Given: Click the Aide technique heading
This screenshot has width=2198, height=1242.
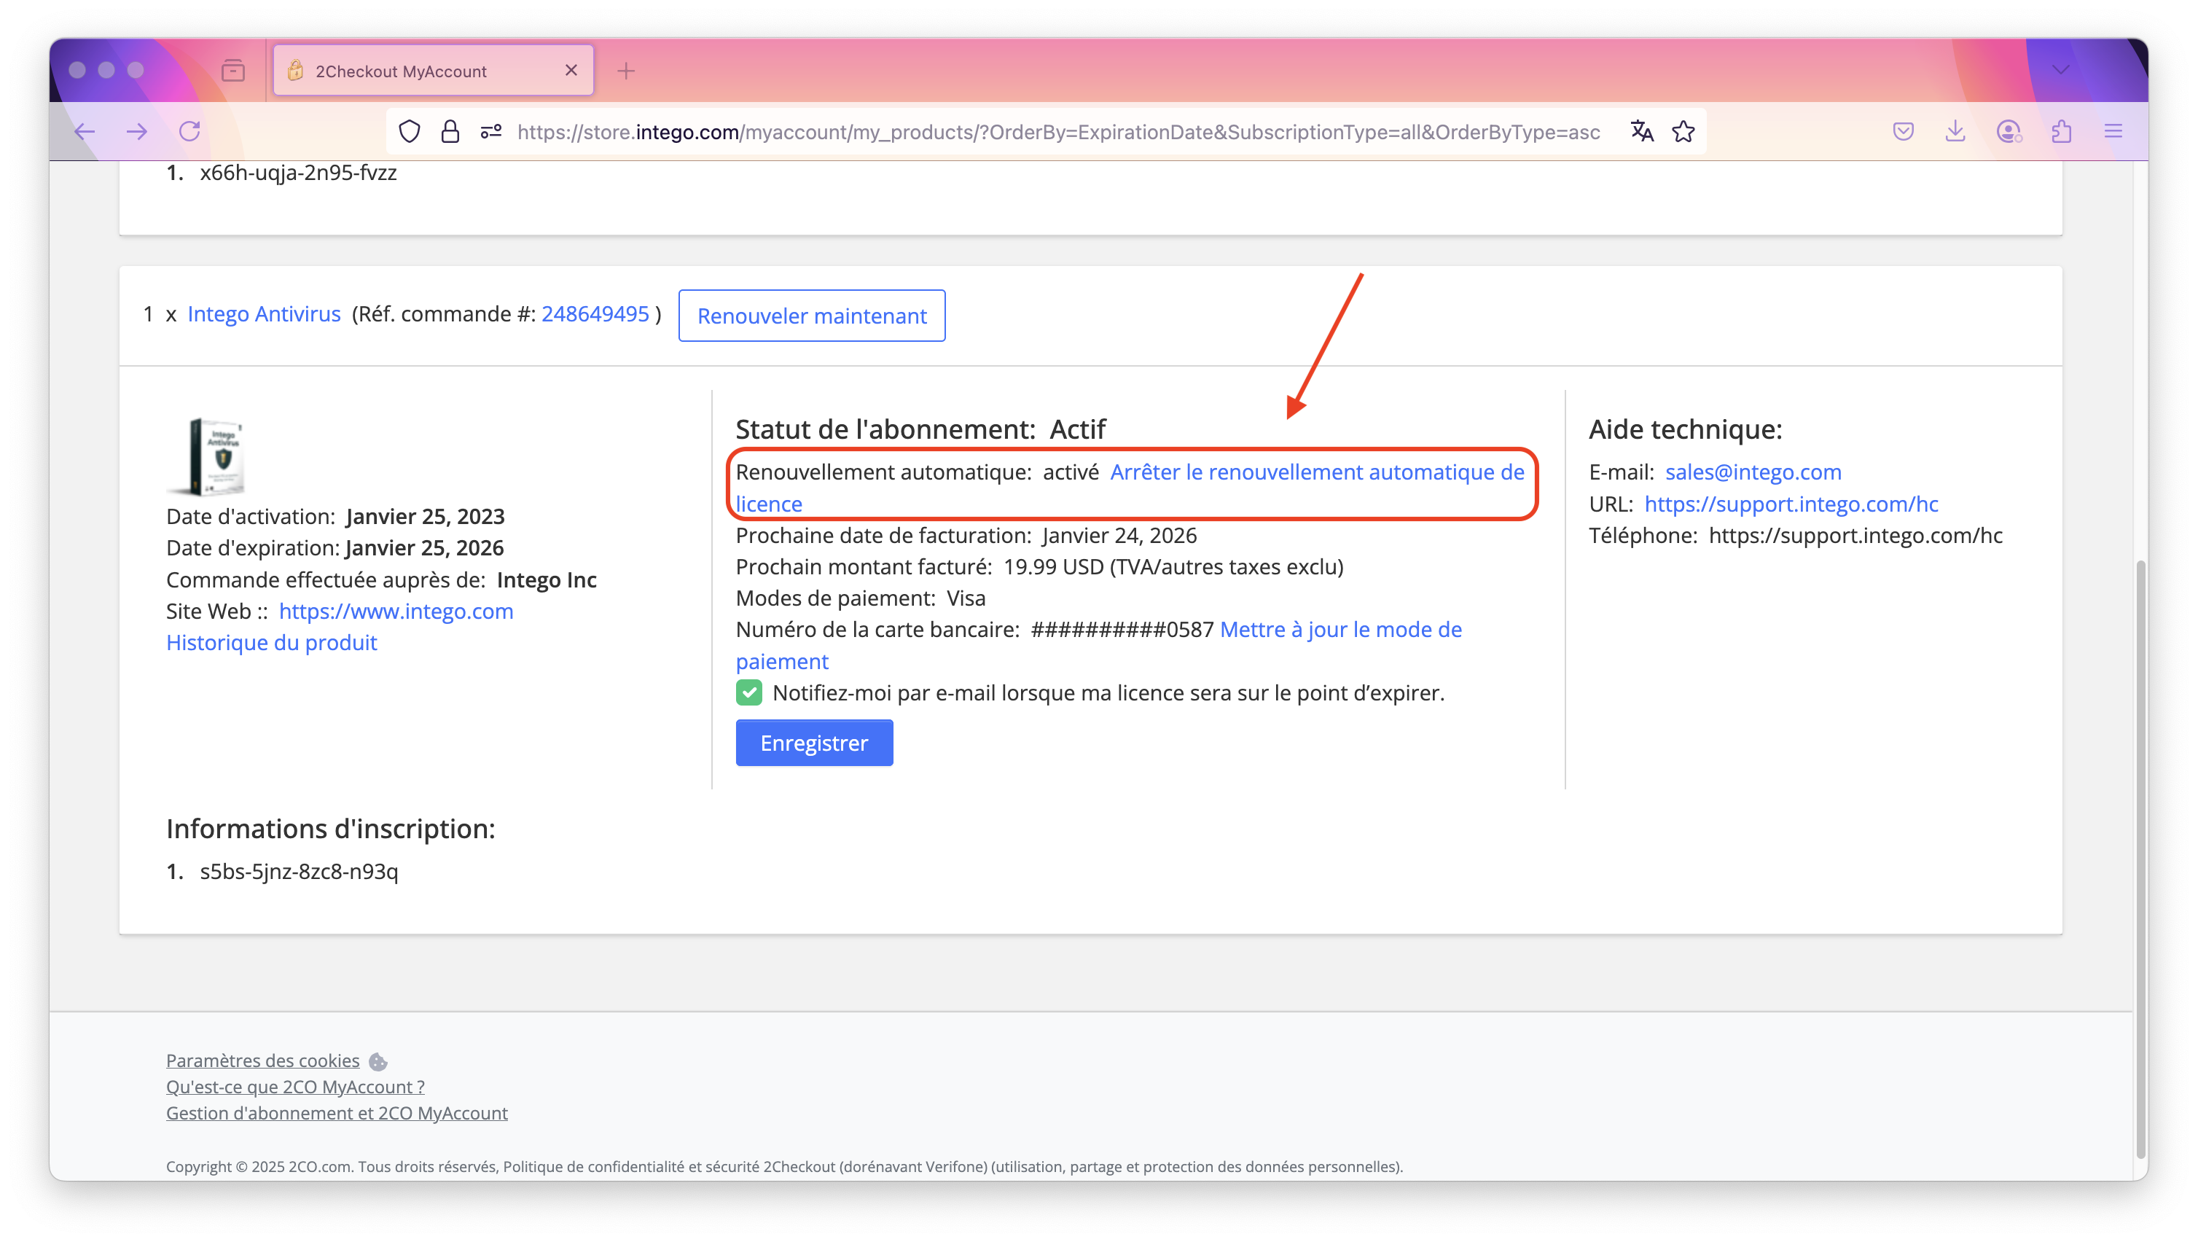Looking at the screenshot, I should (1685, 429).
